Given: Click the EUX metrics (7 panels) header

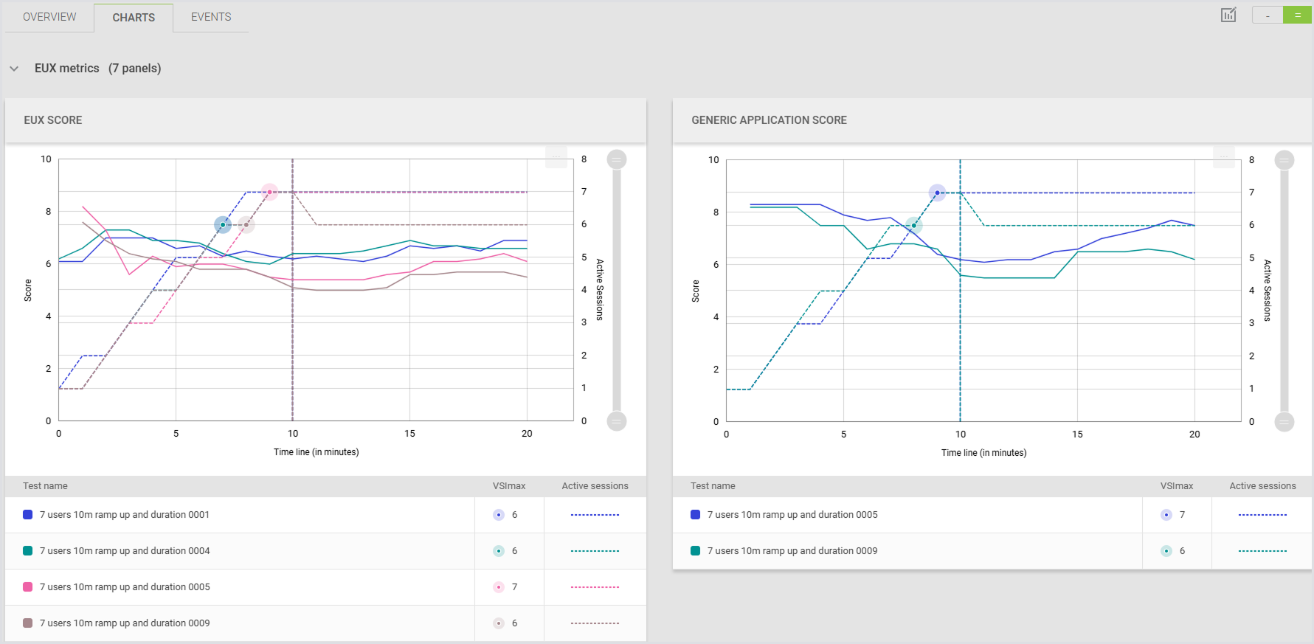Looking at the screenshot, I should click(97, 69).
